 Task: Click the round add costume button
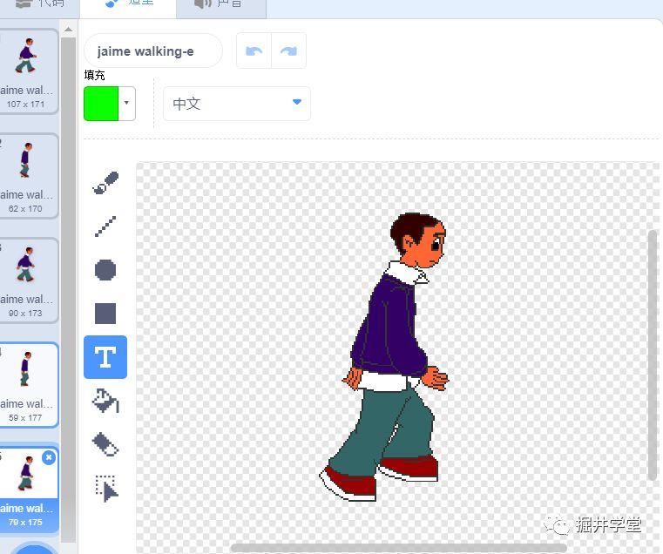coord(34,548)
